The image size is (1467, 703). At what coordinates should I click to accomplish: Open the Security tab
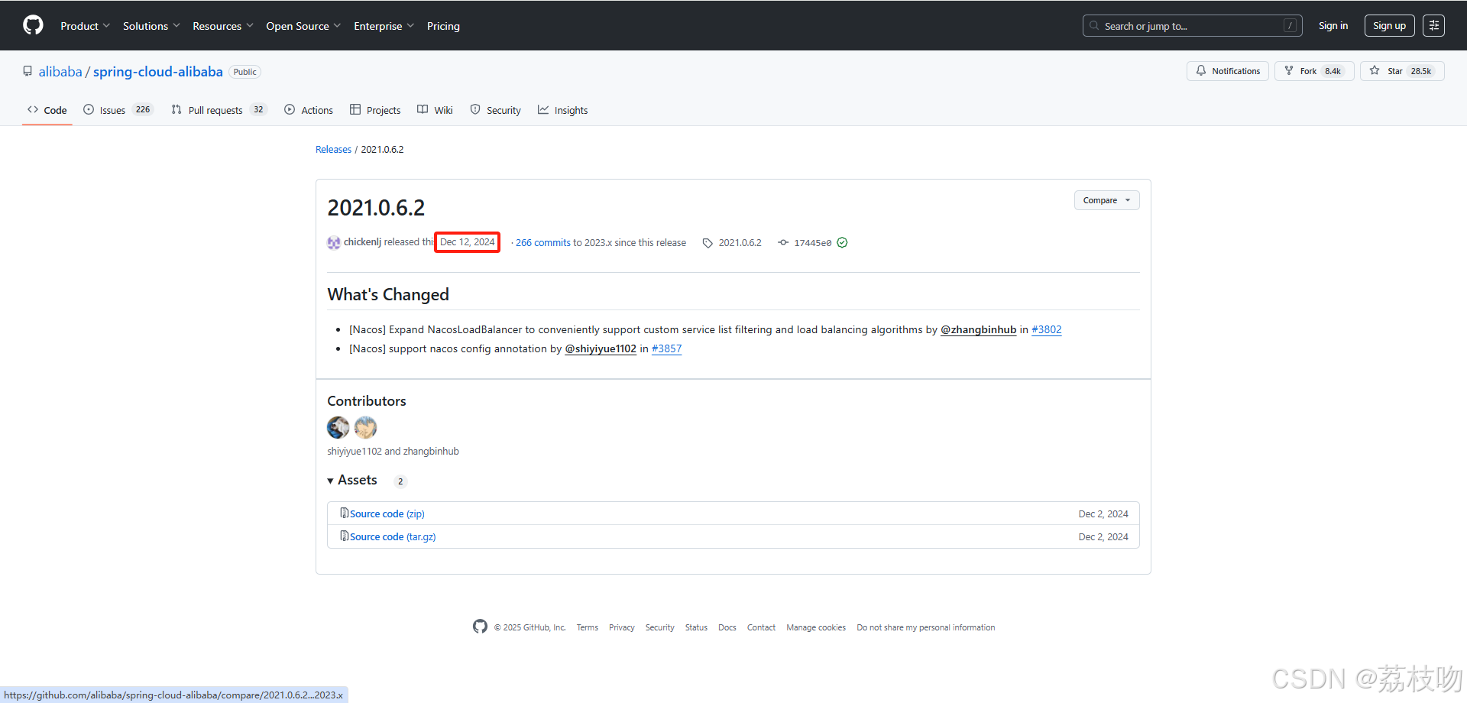(x=495, y=110)
